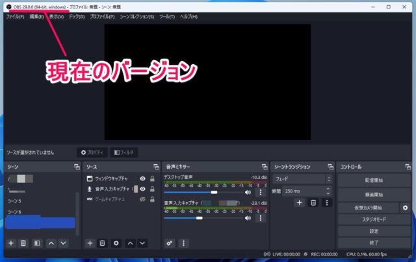416x262 pixels.
Task: Hide the ウィンドウキャプチャ source using eye icon
Action: tap(142, 178)
